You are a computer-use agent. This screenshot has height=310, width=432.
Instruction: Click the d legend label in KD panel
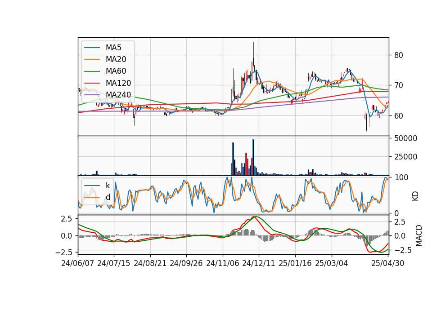(x=108, y=197)
